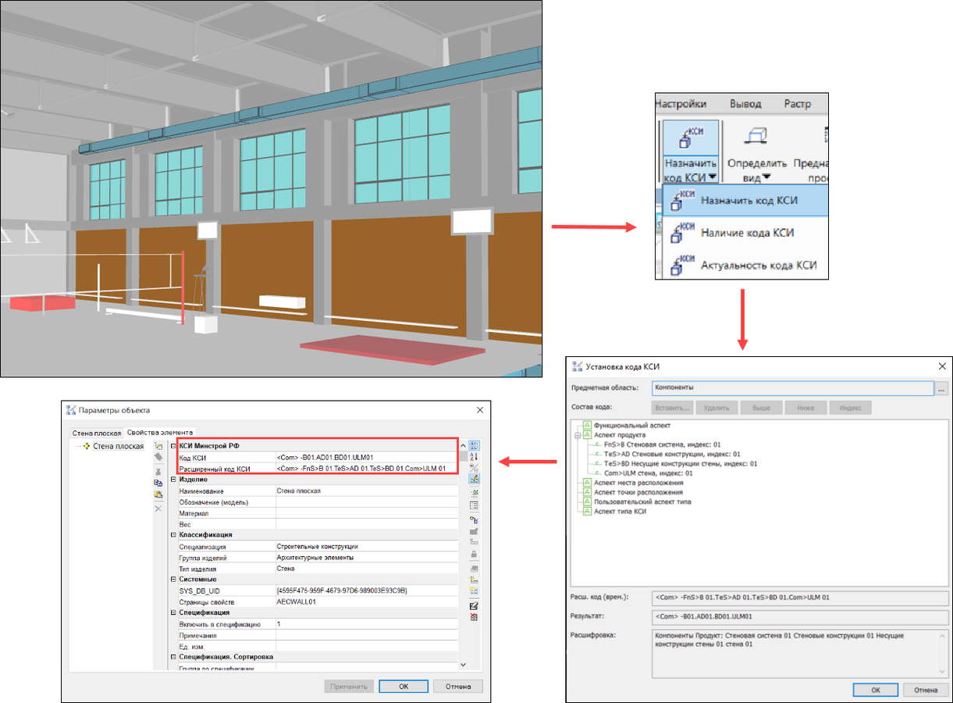The image size is (953, 703).
Task: Click the alphabetical A-Z sort icon
Action: pos(474,456)
